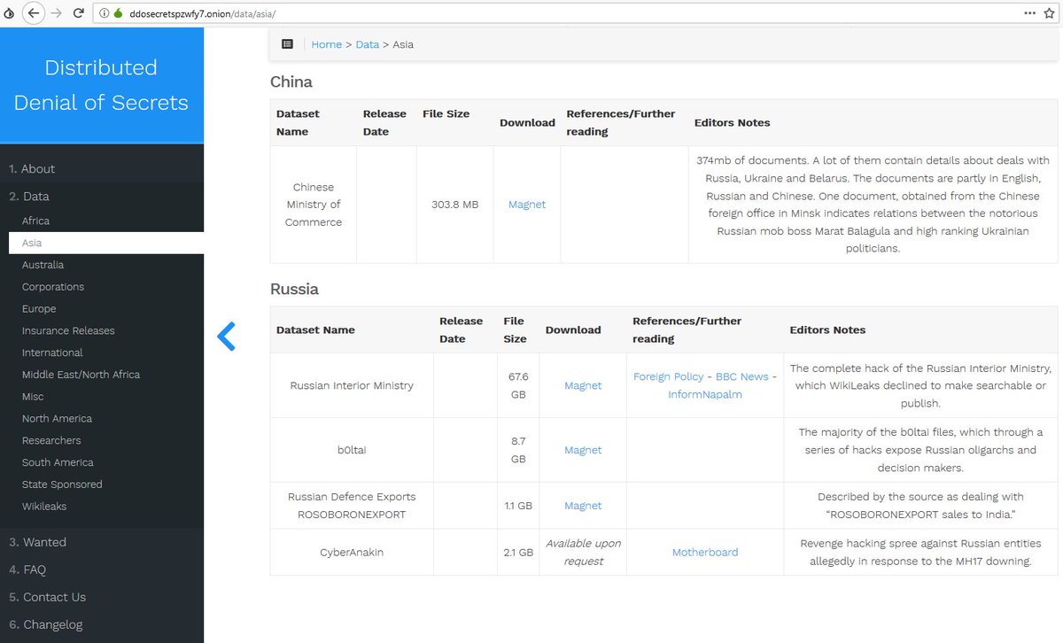Click Magnet link for Russian Interior Ministry

[x=583, y=385]
